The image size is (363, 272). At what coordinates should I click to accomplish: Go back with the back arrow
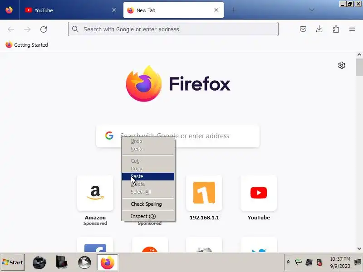pyautogui.click(x=11, y=29)
